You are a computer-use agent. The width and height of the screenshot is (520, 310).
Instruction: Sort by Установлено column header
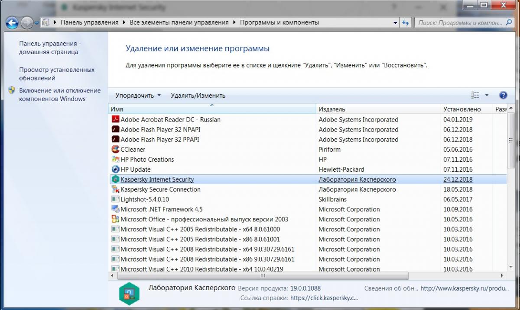point(467,109)
